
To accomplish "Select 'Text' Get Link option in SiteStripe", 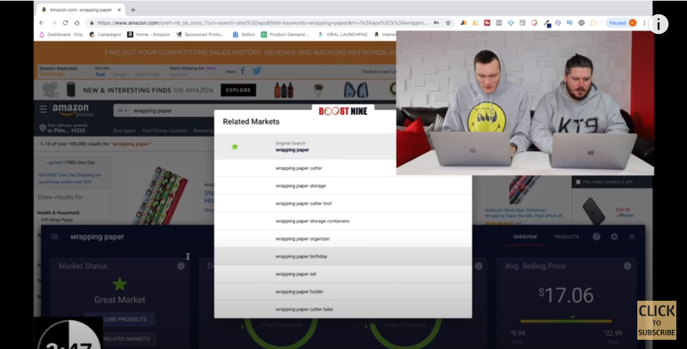I will coord(100,74).
